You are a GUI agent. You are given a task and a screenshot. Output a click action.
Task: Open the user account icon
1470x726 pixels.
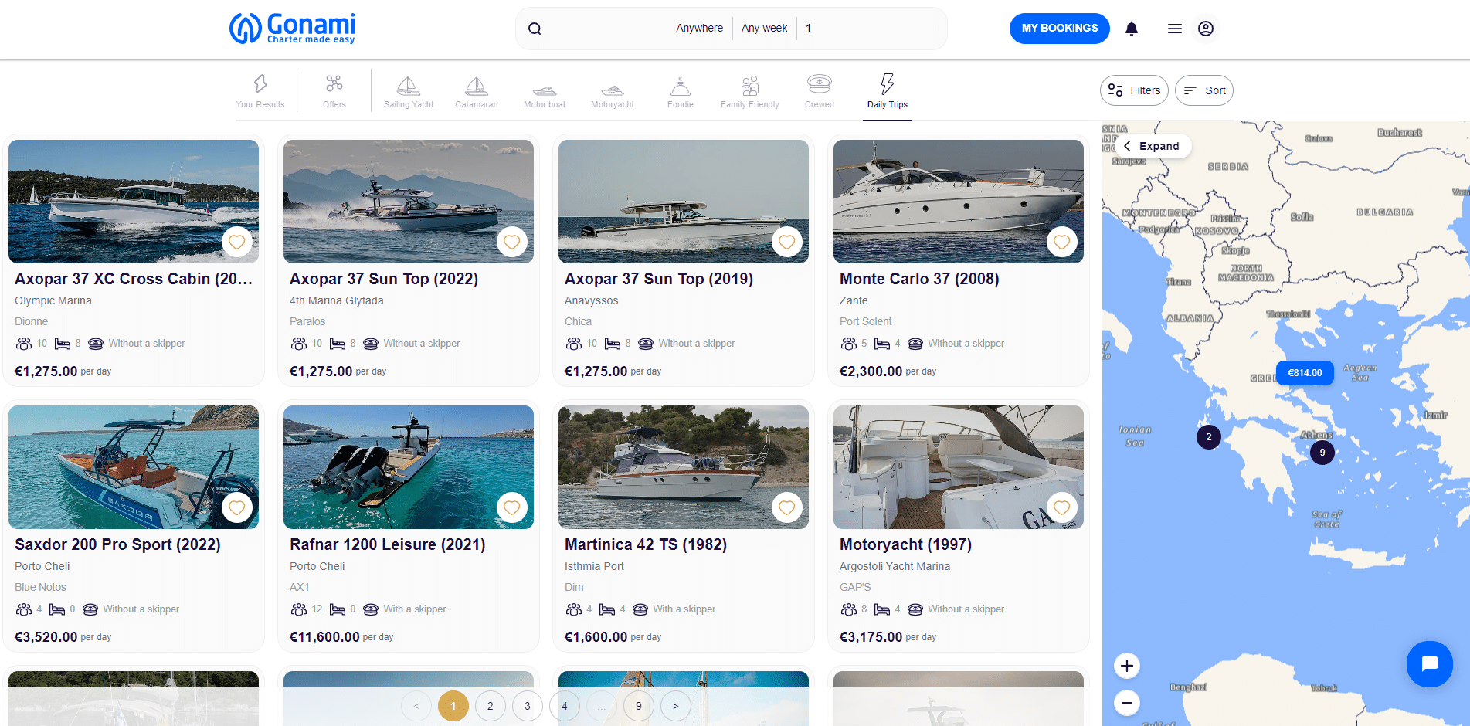tap(1206, 29)
